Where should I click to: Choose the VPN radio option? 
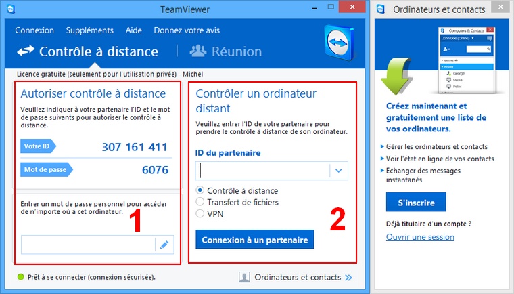click(200, 213)
